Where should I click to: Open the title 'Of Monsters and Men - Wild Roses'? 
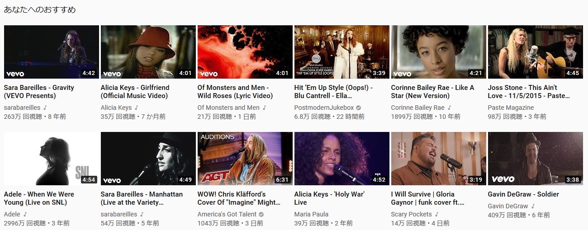point(235,92)
